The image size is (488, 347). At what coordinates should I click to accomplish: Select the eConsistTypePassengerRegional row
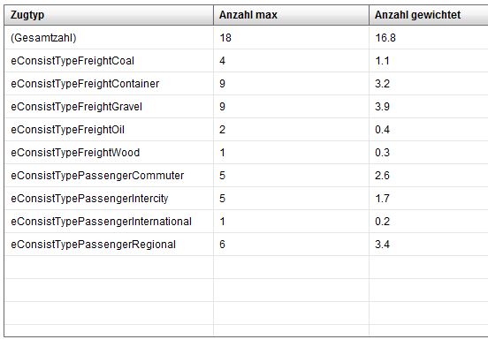[x=246, y=245]
